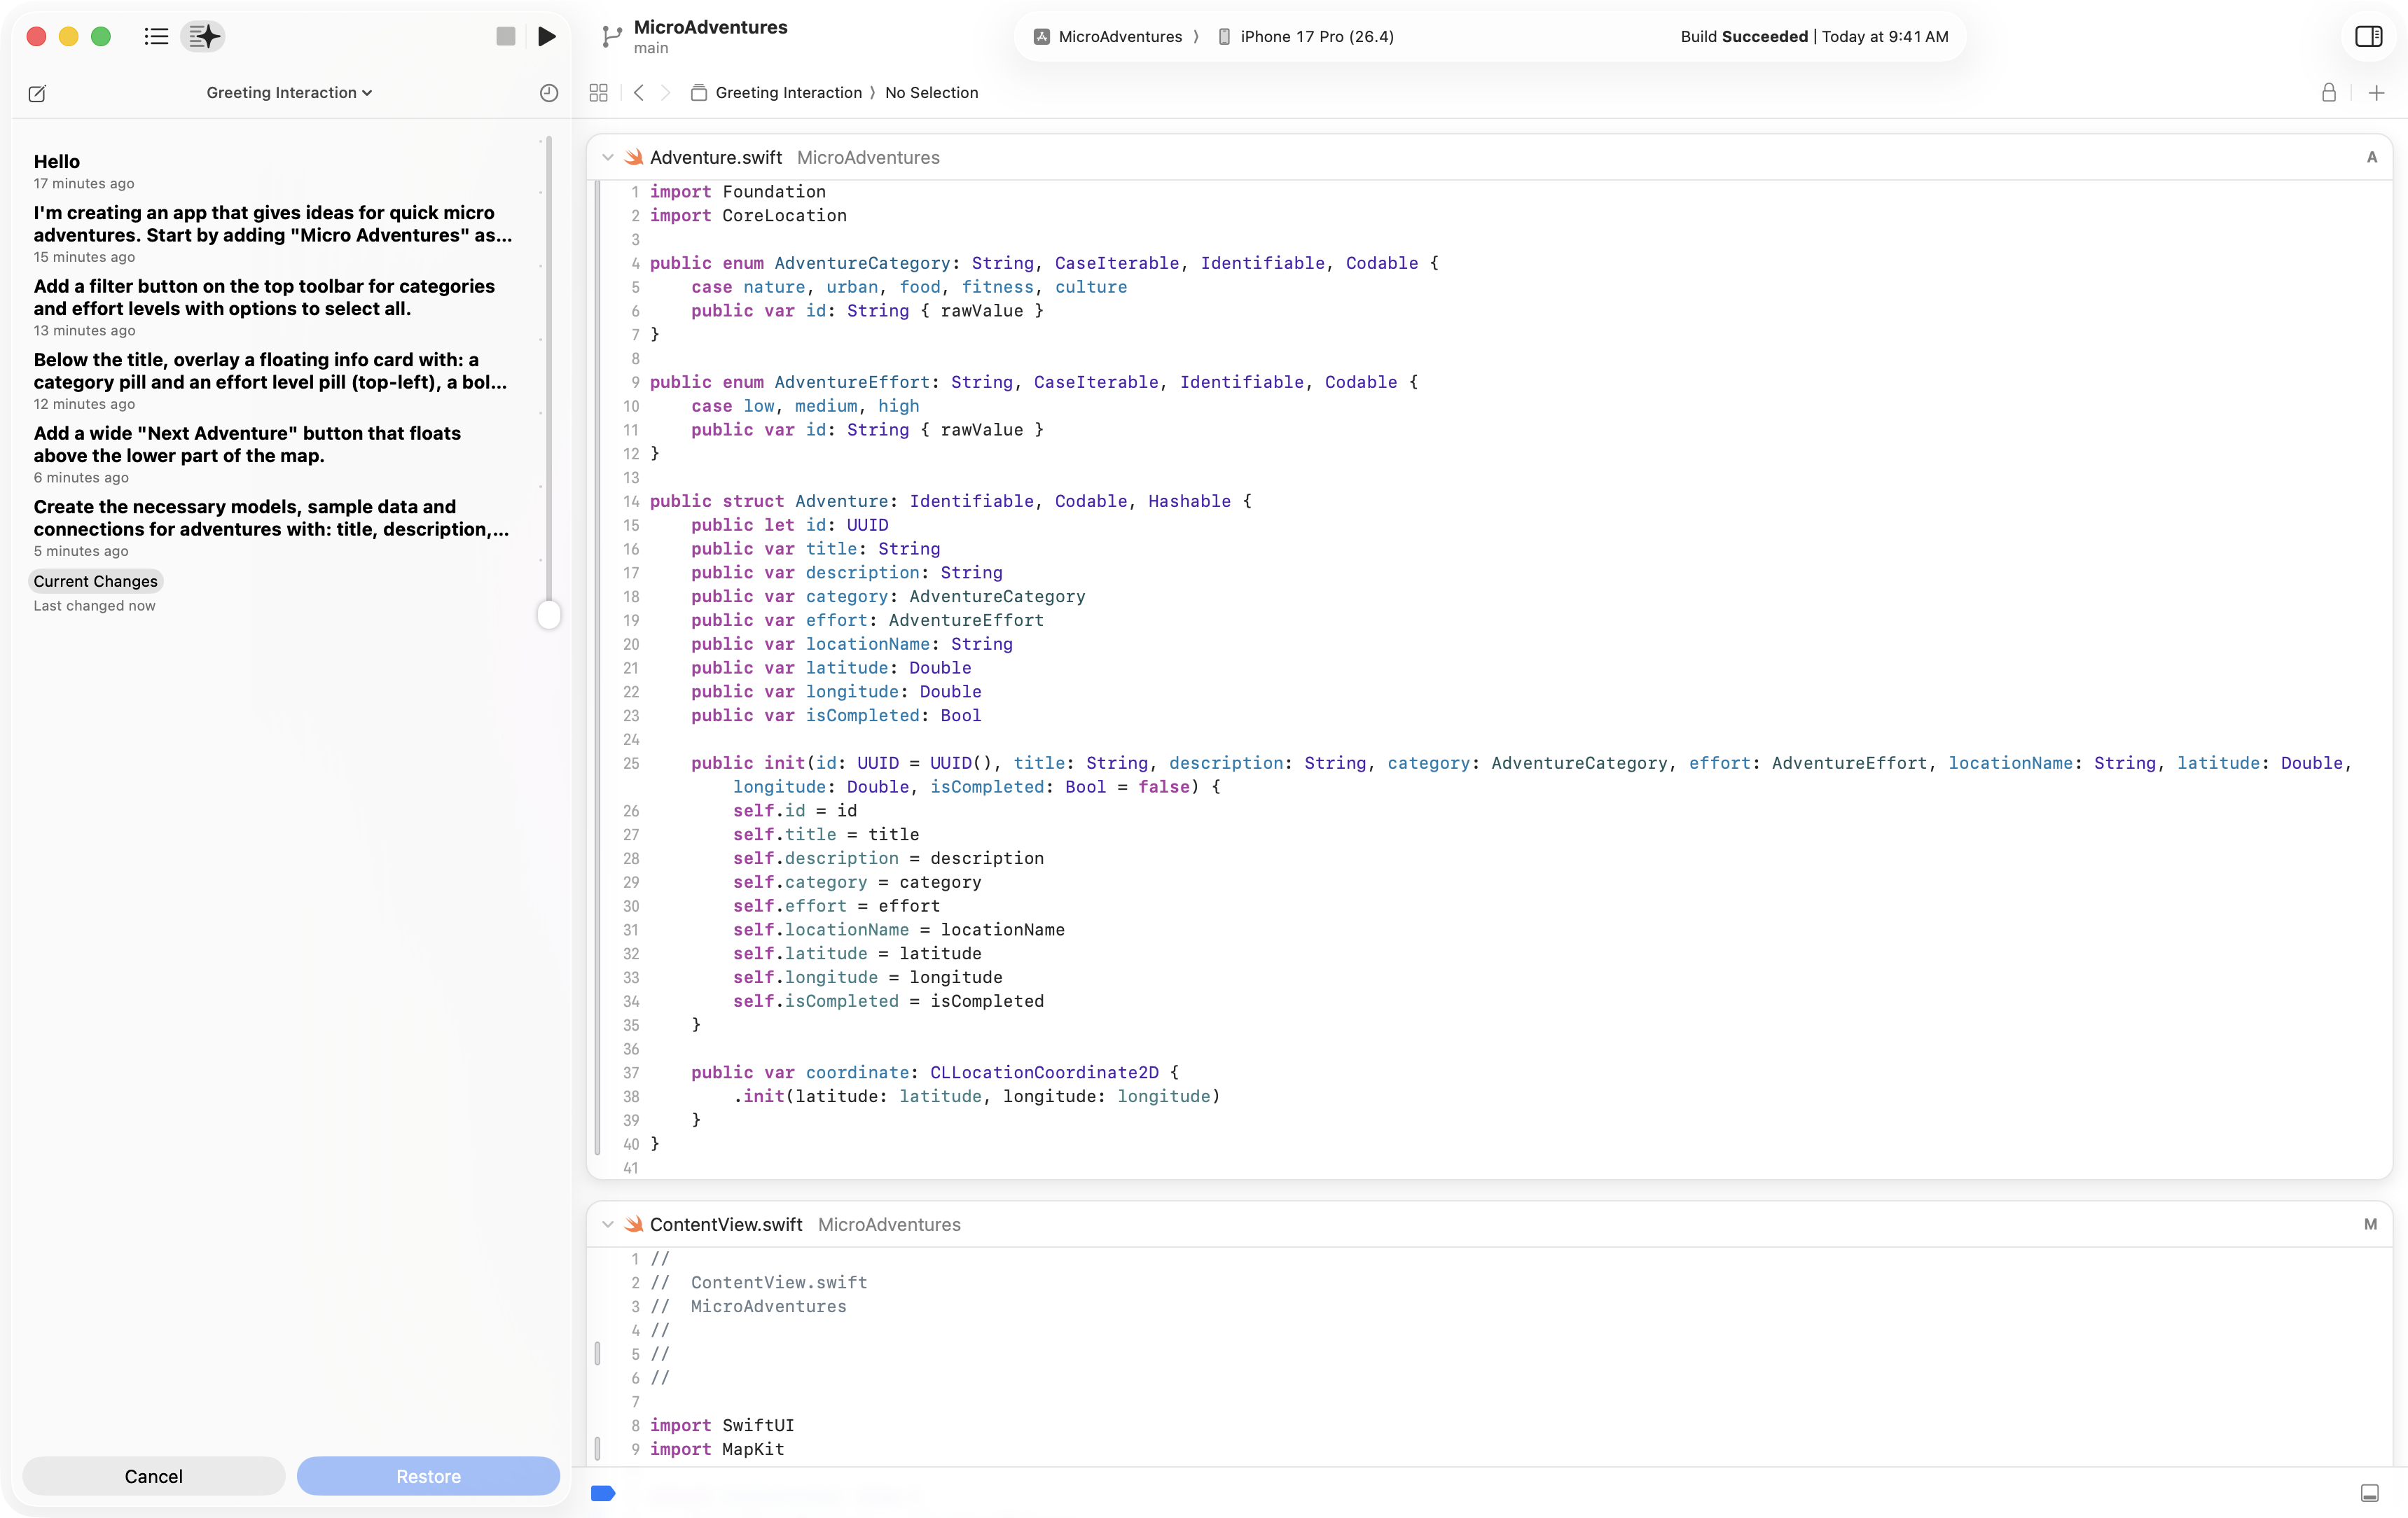Open conversation history clock icon
This screenshot has height=1518, width=2408.
click(549, 93)
